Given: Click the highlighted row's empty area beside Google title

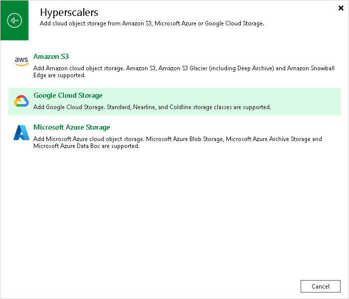Looking at the screenshot, I should pyautogui.click(x=220, y=96).
